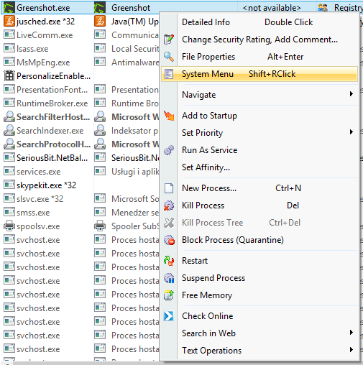Expand the Search in Web submenu arrow

coord(351,333)
